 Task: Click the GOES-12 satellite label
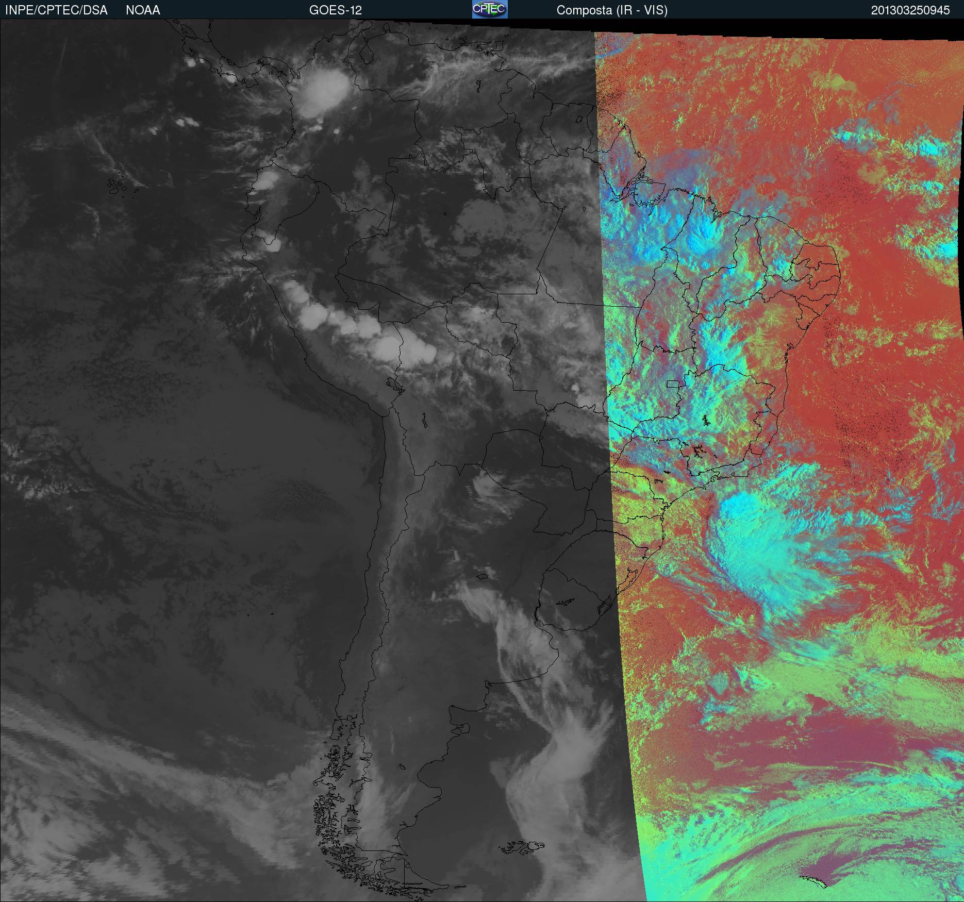(335, 10)
